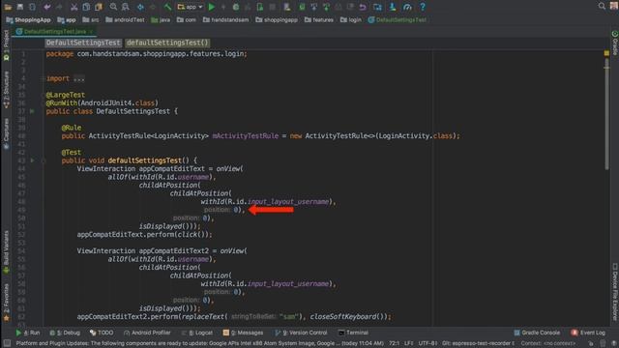This screenshot has width=619, height=348.
Task: Click run gutter icon beside class DefaultSettingsTest
Action: [32, 111]
